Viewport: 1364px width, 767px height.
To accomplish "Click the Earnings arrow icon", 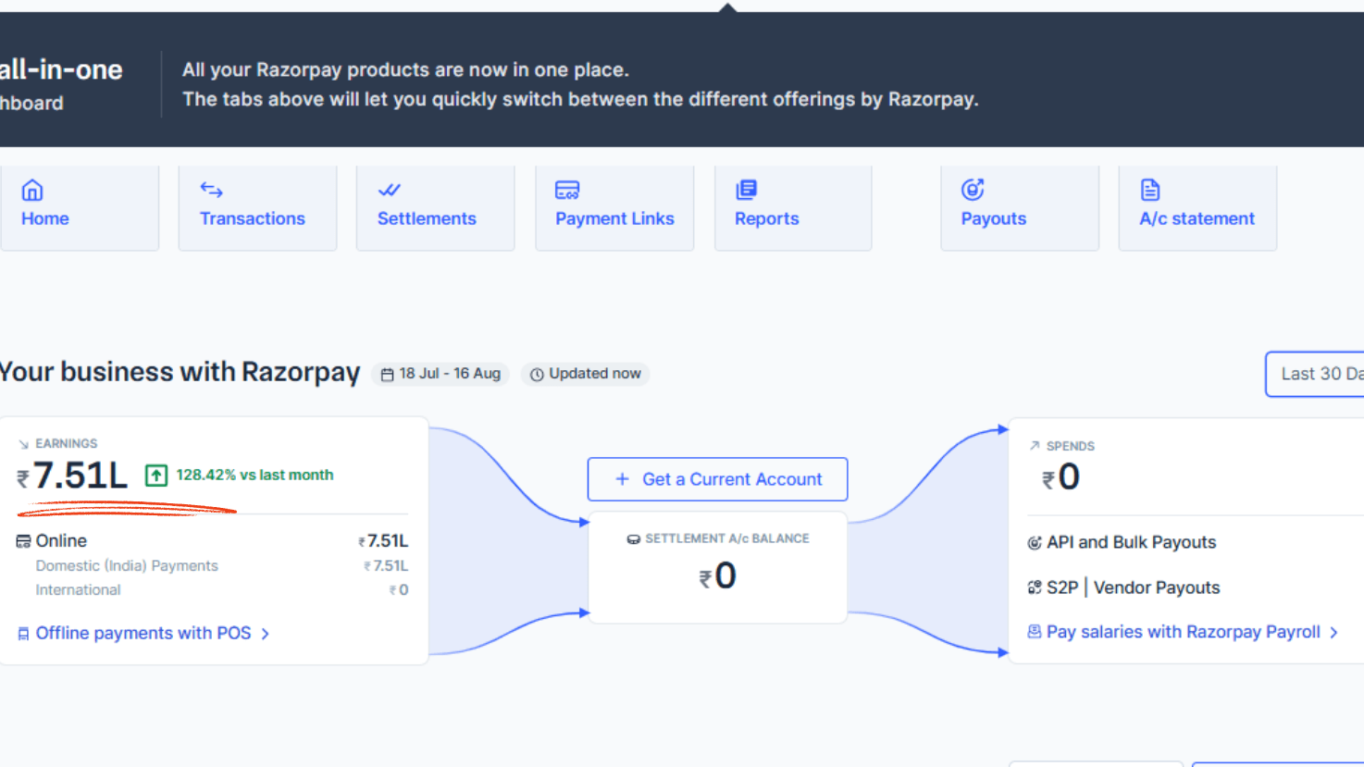I will point(23,444).
